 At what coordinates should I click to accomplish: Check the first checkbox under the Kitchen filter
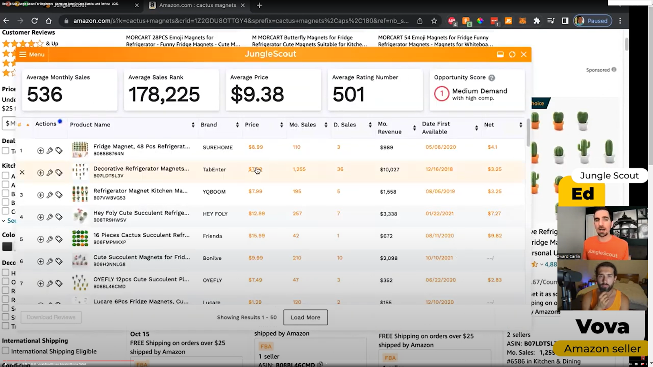point(5,176)
